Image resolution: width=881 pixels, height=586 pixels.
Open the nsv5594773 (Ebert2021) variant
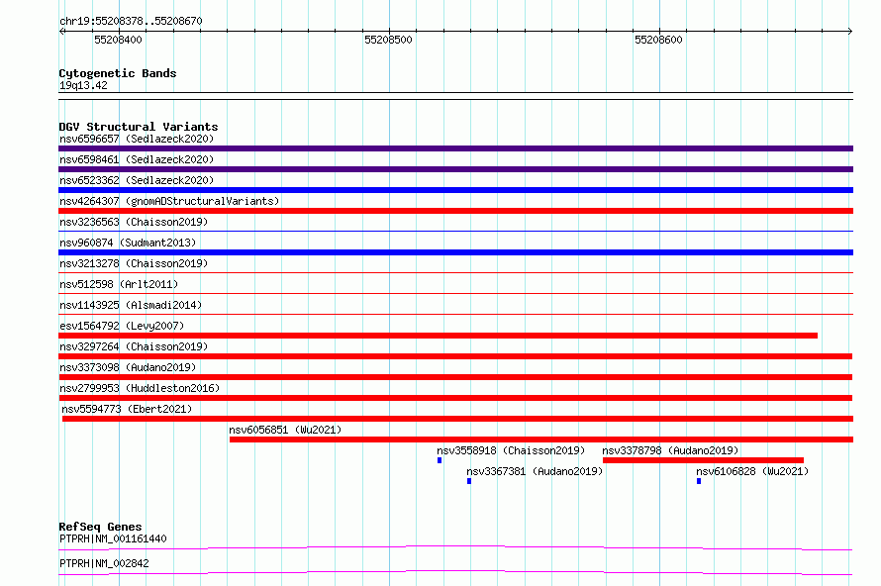coord(127,409)
